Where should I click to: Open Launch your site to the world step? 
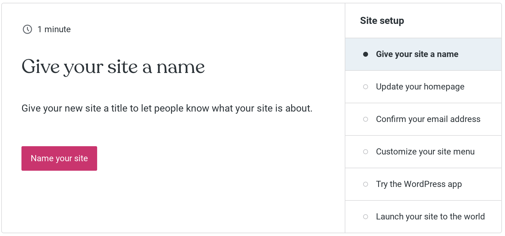click(423, 217)
